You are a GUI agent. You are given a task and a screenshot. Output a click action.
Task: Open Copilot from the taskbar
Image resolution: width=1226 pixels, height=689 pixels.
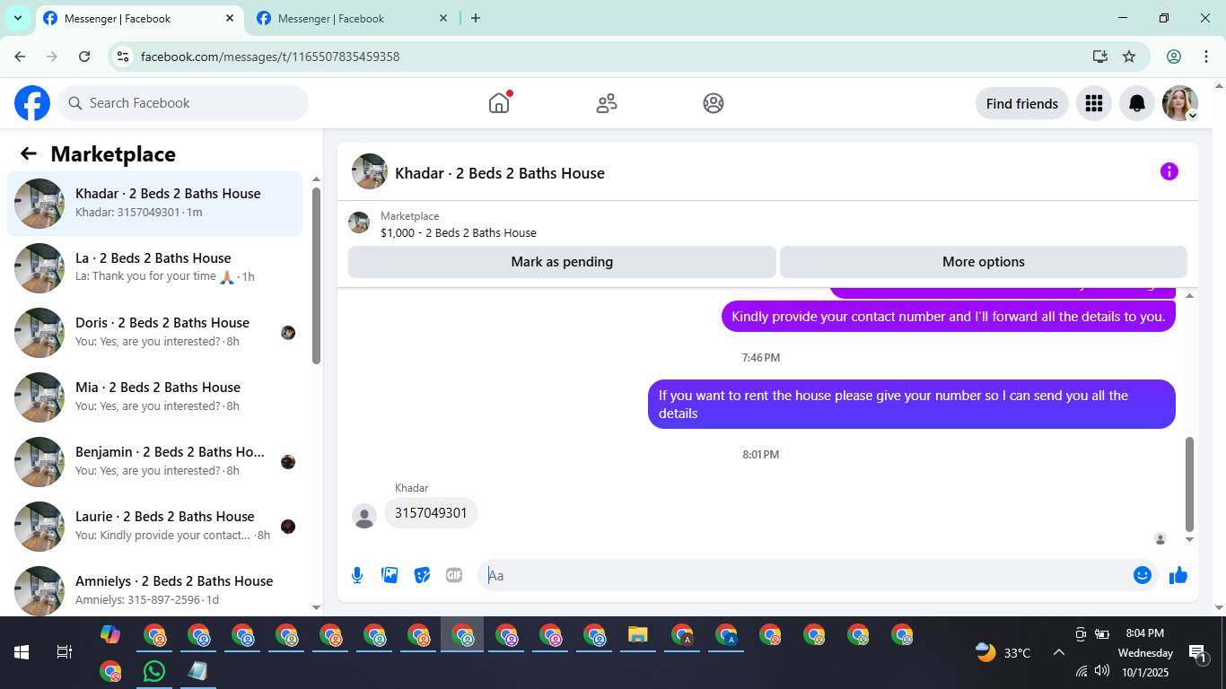[110, 635]
